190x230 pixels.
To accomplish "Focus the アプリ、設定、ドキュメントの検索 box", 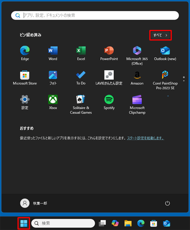I will click(95, 16).
